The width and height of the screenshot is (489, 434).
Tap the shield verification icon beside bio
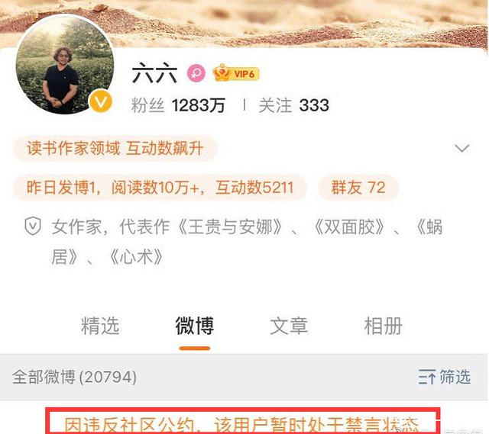coord(33,226)
